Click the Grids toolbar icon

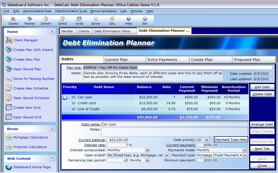(x=79, y=21)
